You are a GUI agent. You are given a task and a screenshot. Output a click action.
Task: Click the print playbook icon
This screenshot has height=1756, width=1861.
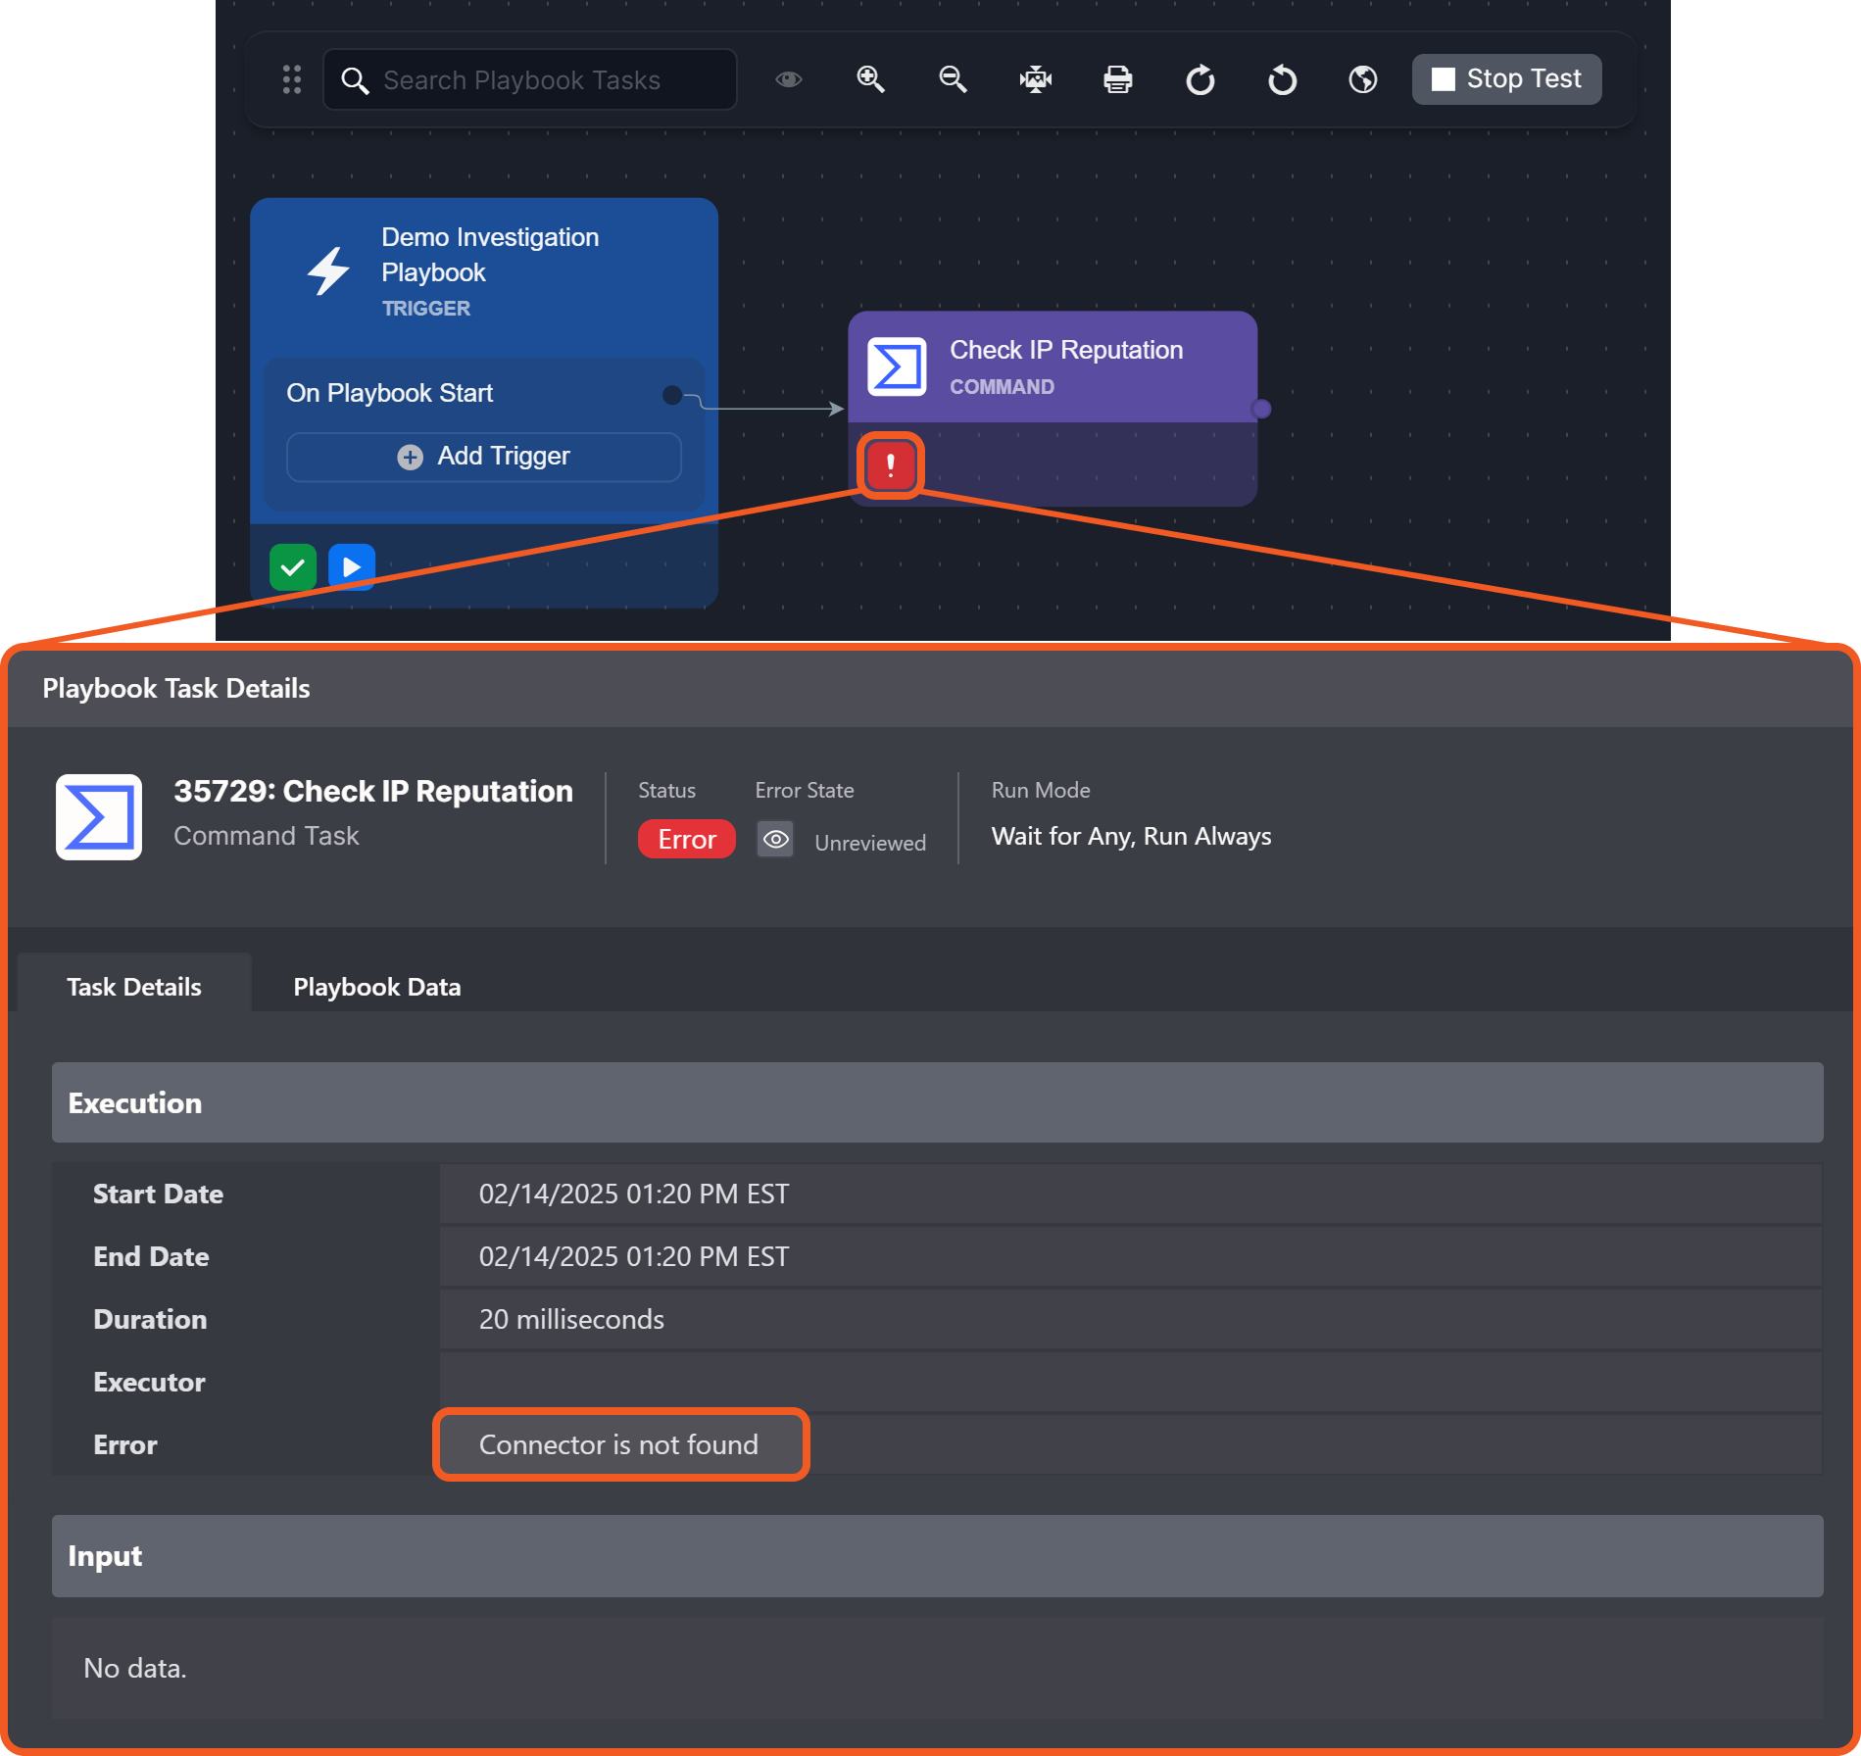(x=1117, y=79)
